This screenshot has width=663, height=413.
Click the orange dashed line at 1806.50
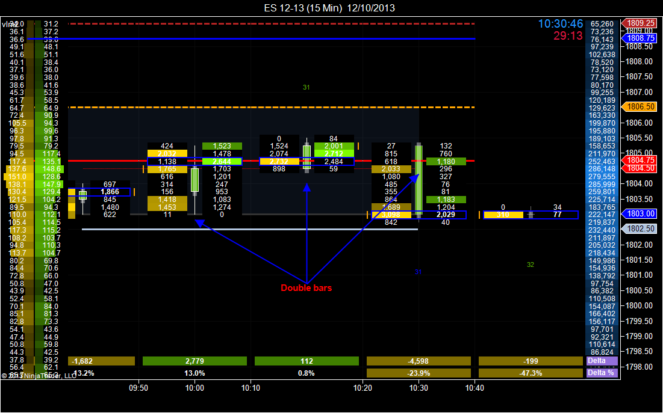pyautogui.click(x=272, y=107)
